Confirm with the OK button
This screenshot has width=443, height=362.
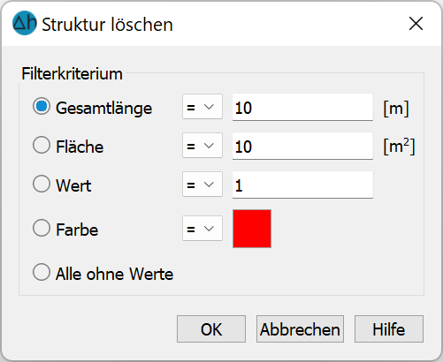tap(211, 329)
